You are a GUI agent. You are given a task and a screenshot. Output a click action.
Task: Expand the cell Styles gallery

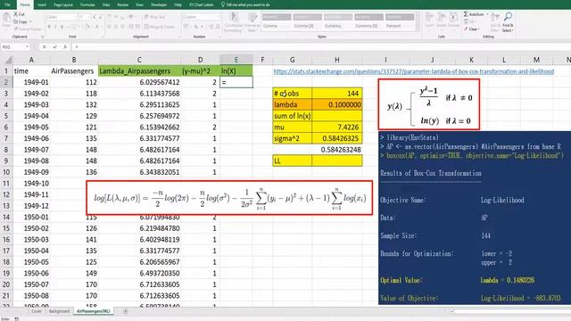click(x=418, y=29)
